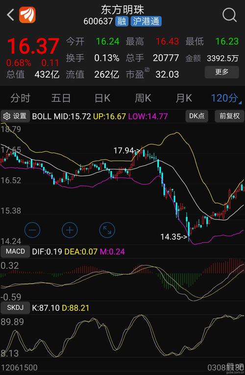The height and width of the screenshot is (375, 245).
Task: Switch to the 分时 tab
Action: (x=20, y=98)
